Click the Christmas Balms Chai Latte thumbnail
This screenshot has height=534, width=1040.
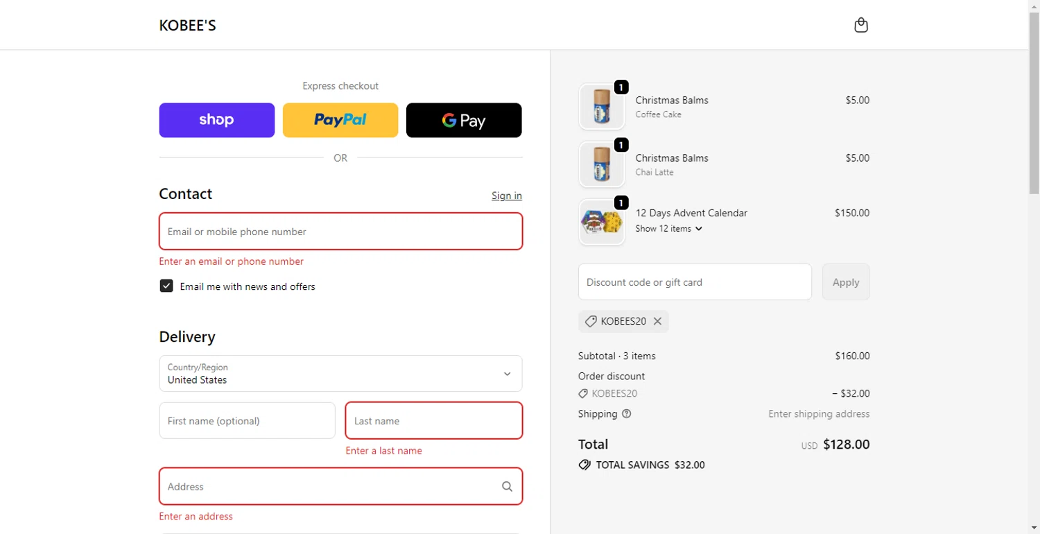pos(602,164)
